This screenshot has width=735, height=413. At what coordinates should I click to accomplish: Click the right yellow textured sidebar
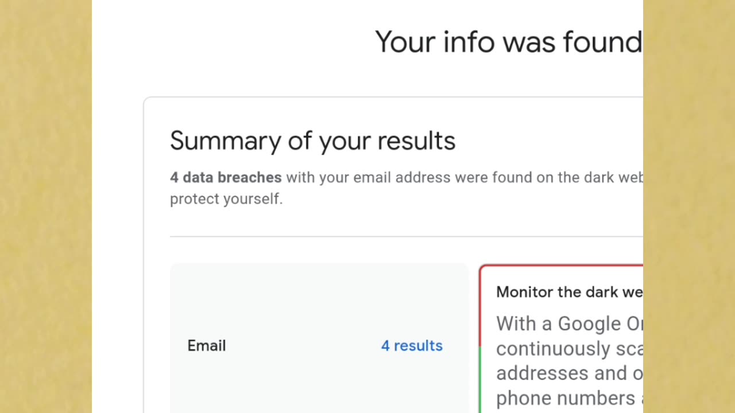point(689,206)
